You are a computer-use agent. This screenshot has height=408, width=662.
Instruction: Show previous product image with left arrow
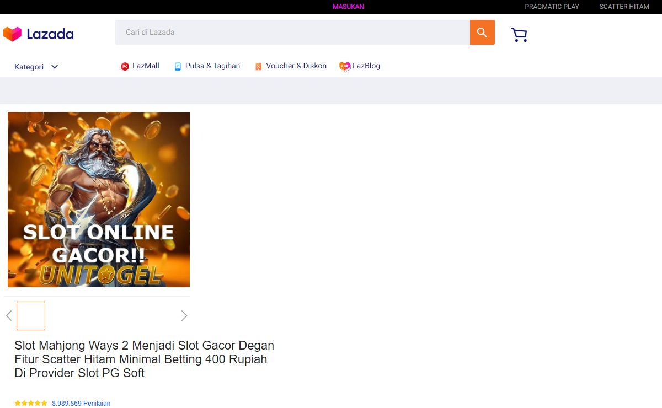click(9, 315)
